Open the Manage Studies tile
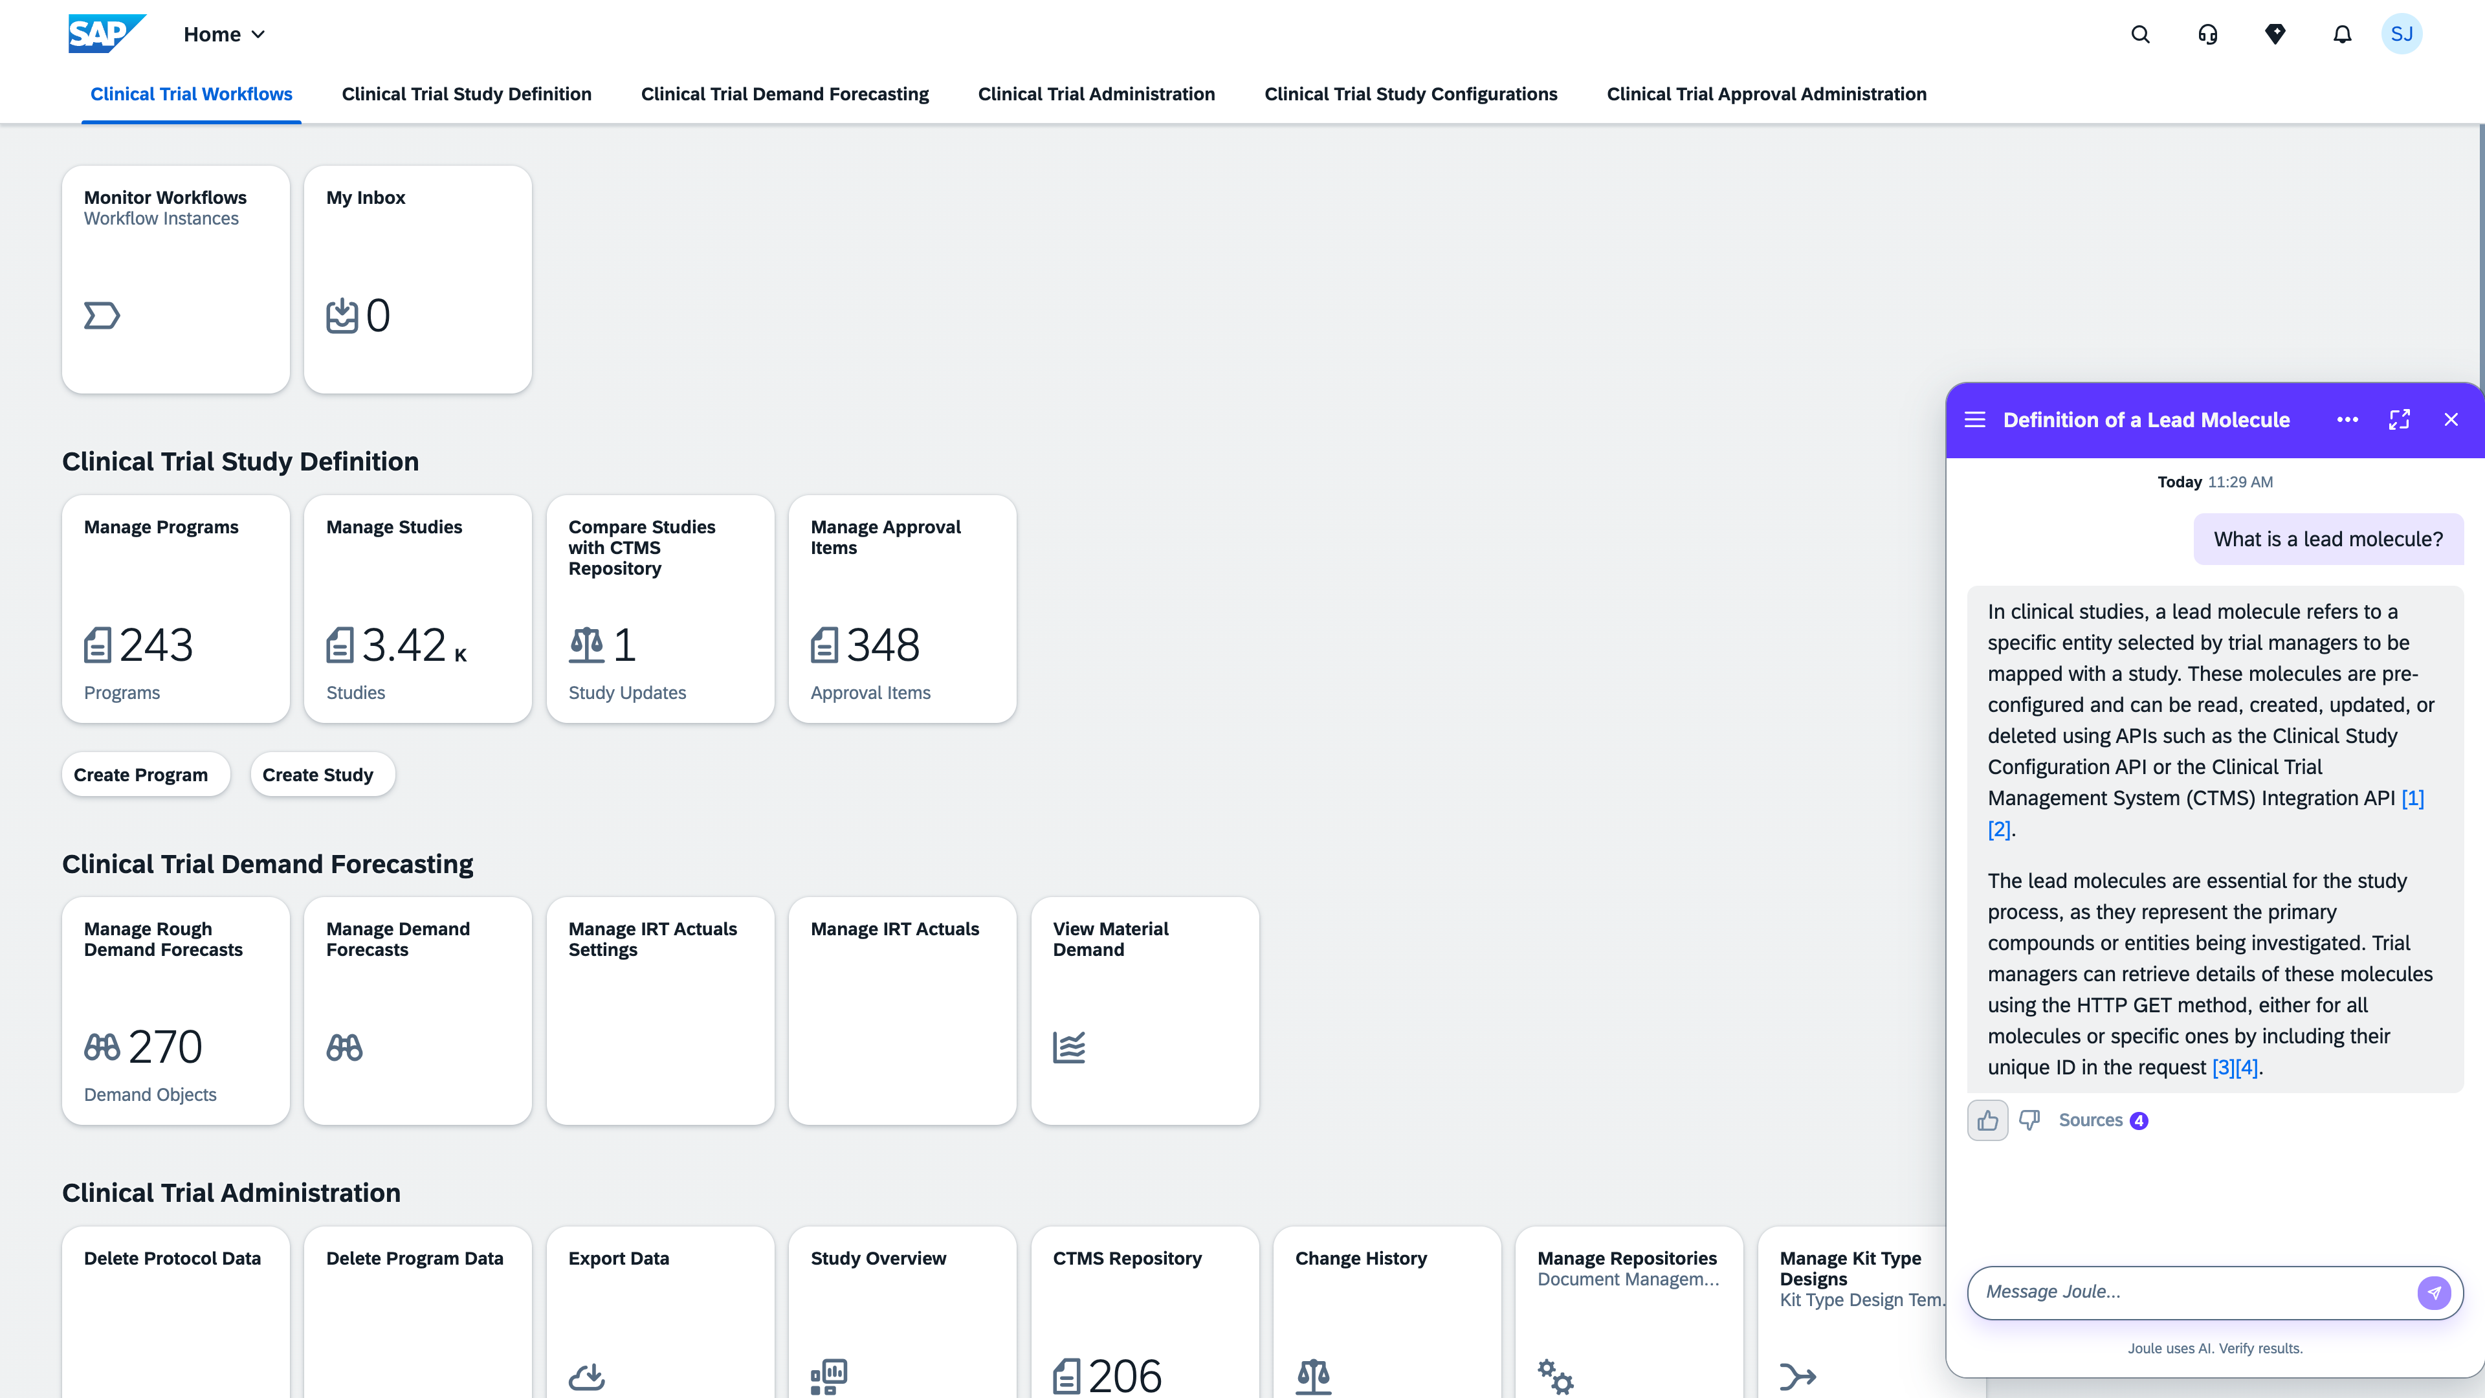2485x1398 pixels. (x=417, y=609)
